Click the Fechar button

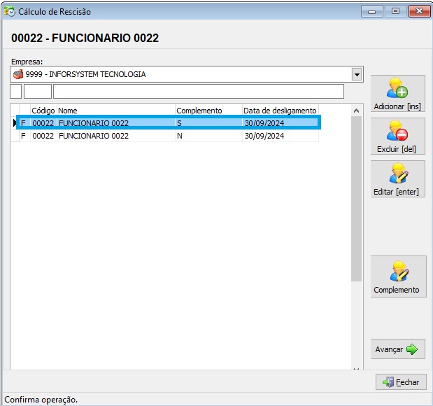coord(401,382)
